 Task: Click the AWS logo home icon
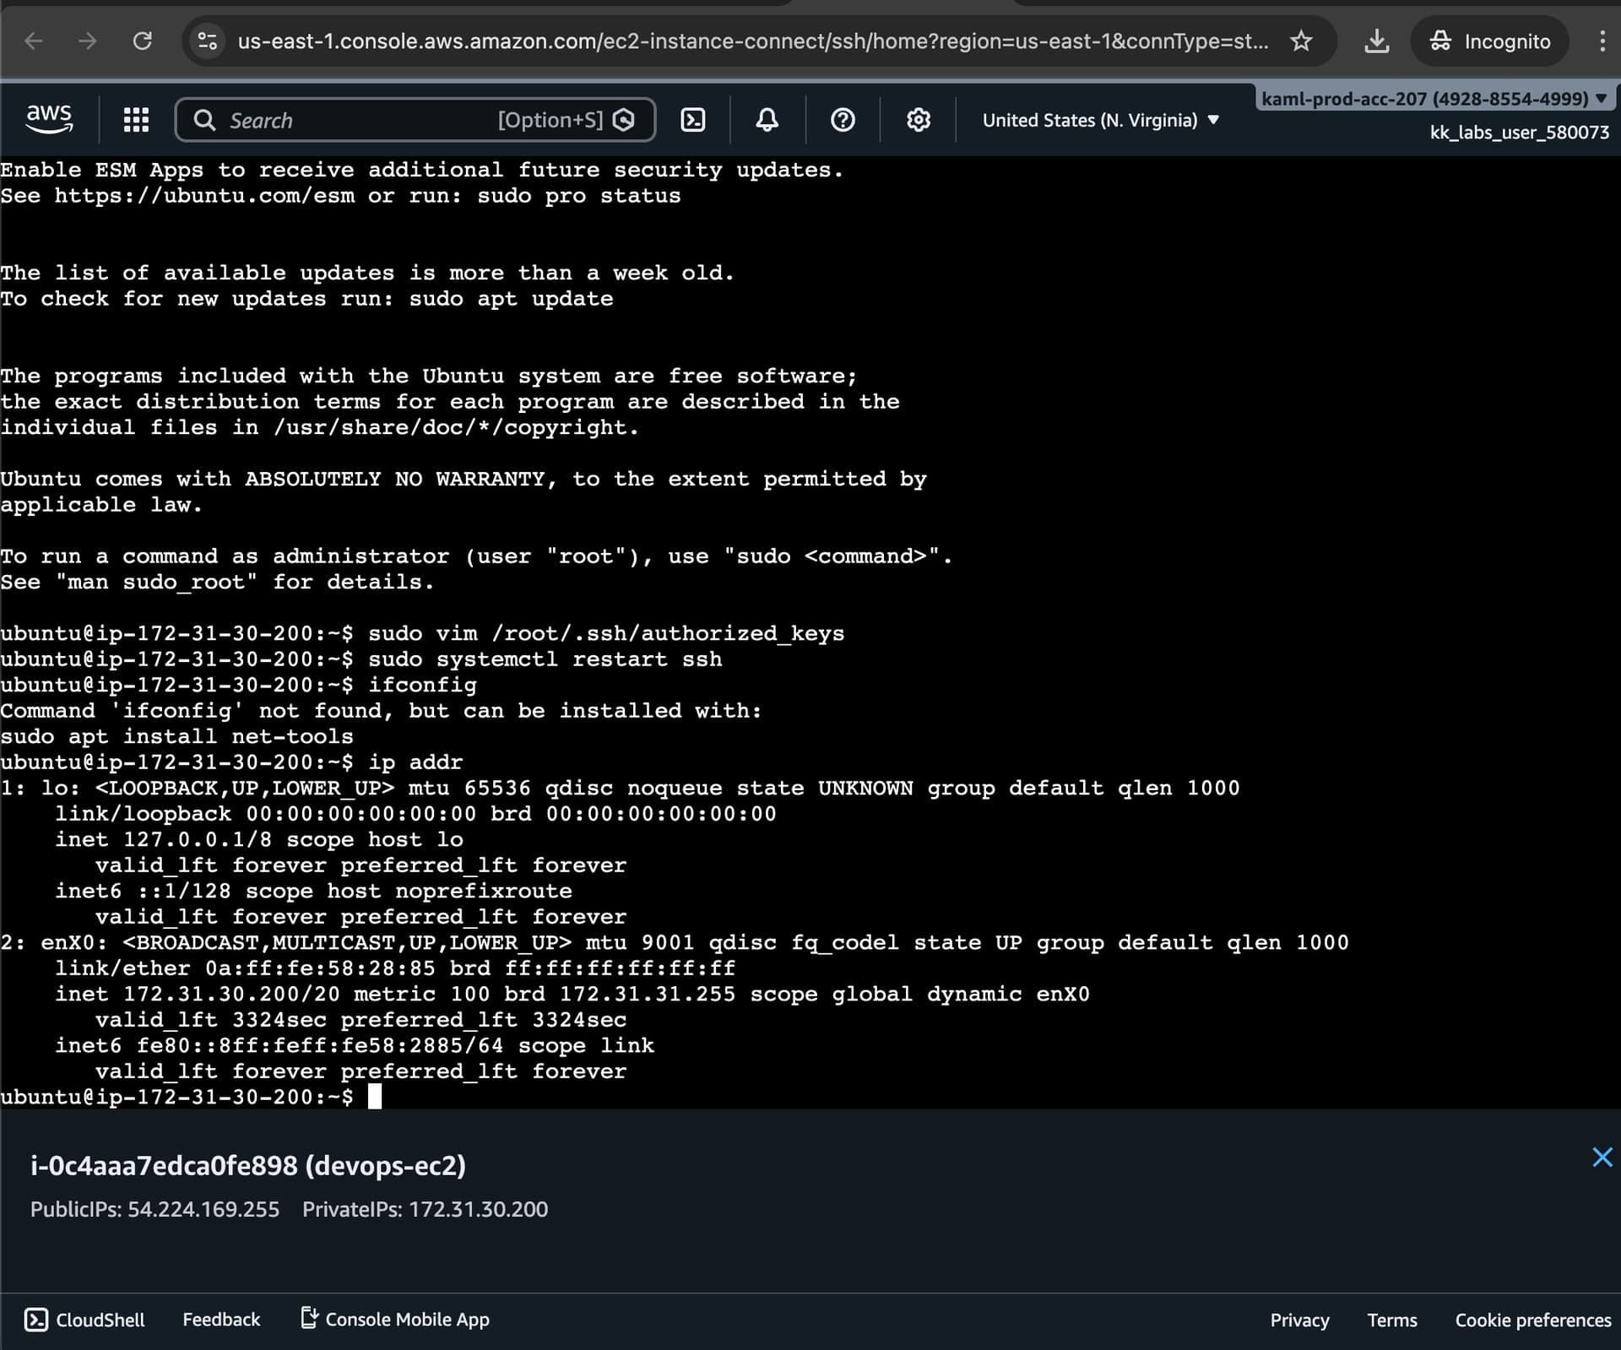pos(49,119)
